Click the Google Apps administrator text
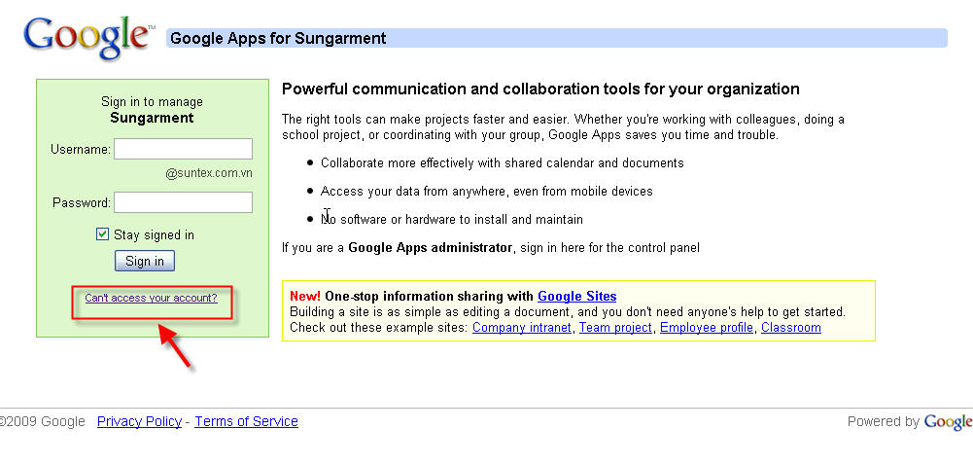 coord(430,248)
